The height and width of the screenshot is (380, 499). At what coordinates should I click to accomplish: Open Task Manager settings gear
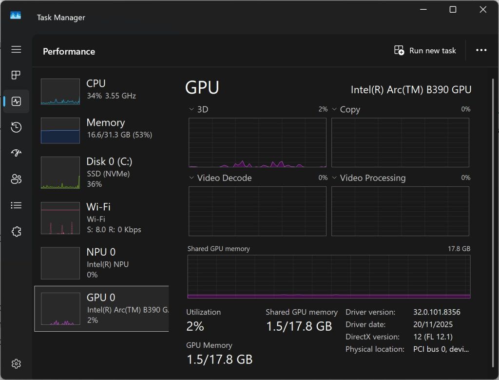pyautogui.click(x=16, y=364)
